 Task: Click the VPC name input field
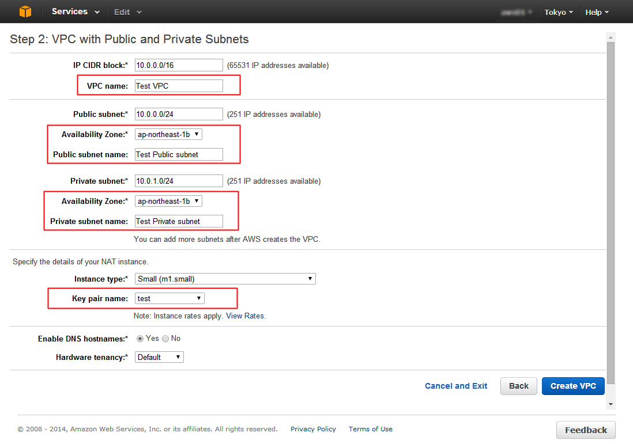coord(179,86)
